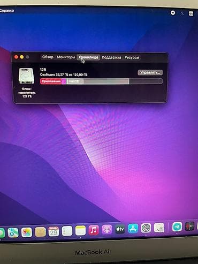Select the Хранилище tab

(88, 57)
